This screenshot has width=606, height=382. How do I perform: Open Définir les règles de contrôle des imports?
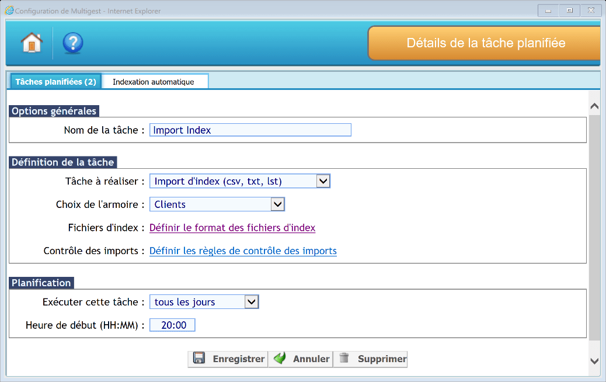click(243, 251)
